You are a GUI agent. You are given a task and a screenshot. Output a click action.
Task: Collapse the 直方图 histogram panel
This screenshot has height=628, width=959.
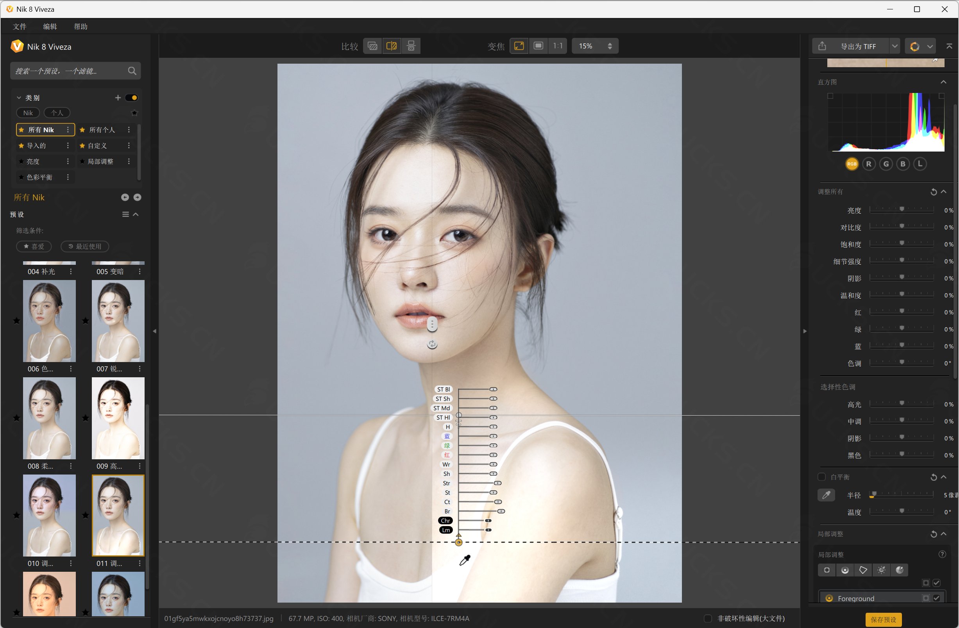click(x=943, y=82)
